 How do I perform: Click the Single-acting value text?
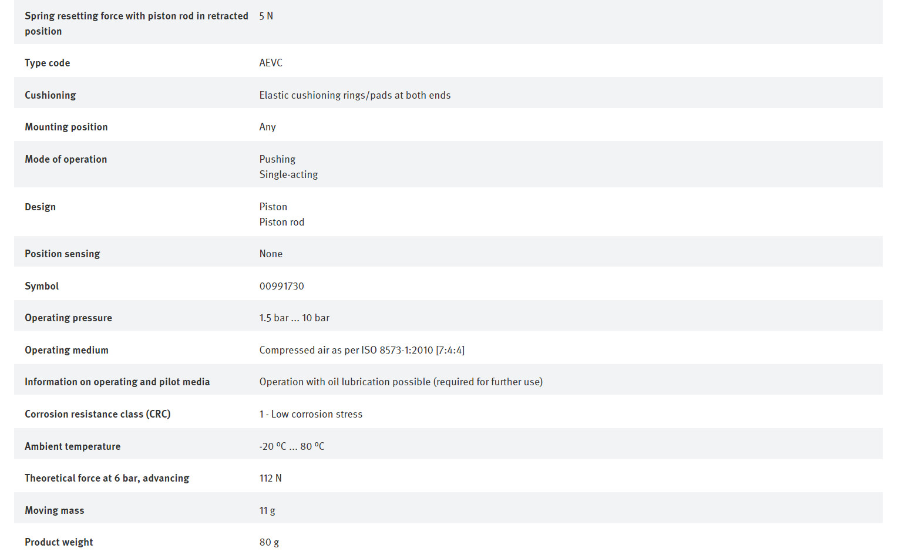point(288,174)
